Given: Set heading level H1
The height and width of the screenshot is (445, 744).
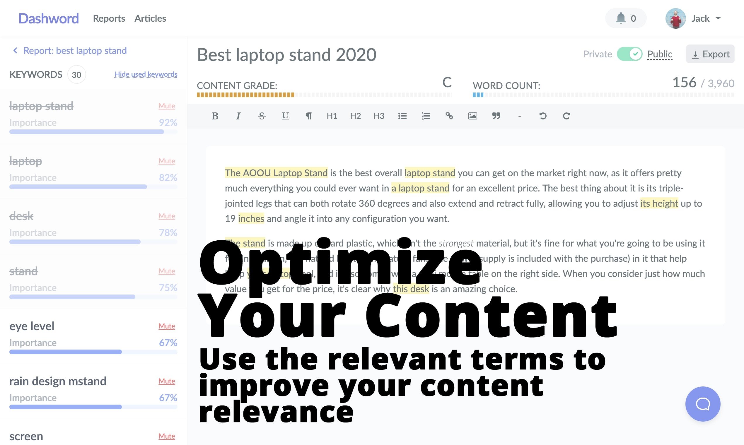Looking at the screenshot, I should coord(332,116).
